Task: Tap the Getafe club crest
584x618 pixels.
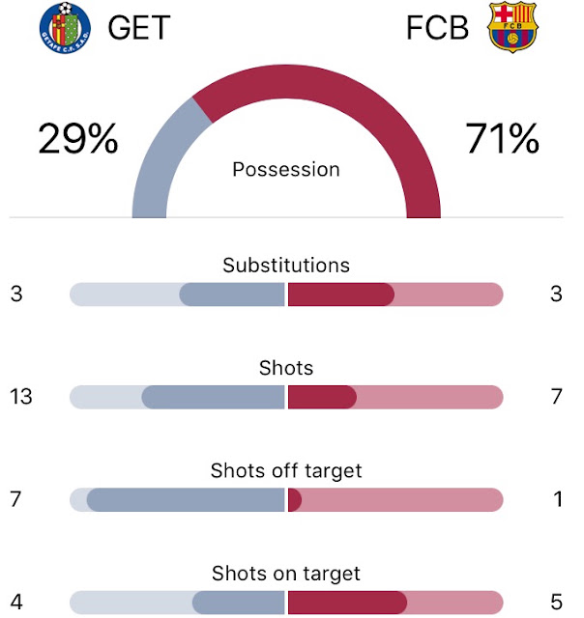Action: (65, 28)
